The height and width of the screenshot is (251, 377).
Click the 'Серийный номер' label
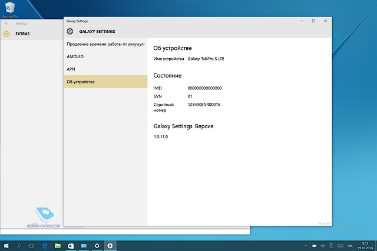tap(164, 108)
